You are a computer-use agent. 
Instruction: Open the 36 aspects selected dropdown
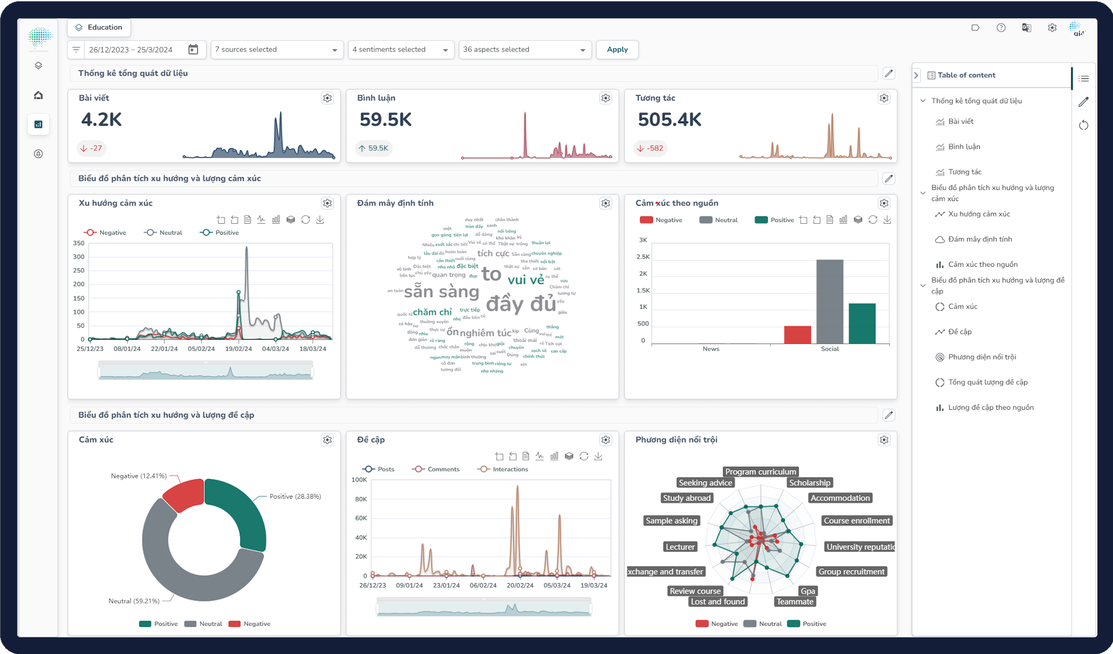pos(525,50)
